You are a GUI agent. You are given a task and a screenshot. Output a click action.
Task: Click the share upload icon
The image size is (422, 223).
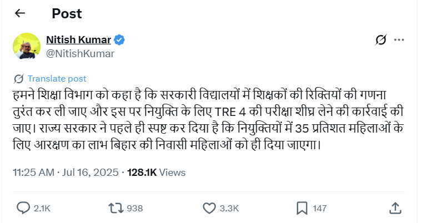395,207
